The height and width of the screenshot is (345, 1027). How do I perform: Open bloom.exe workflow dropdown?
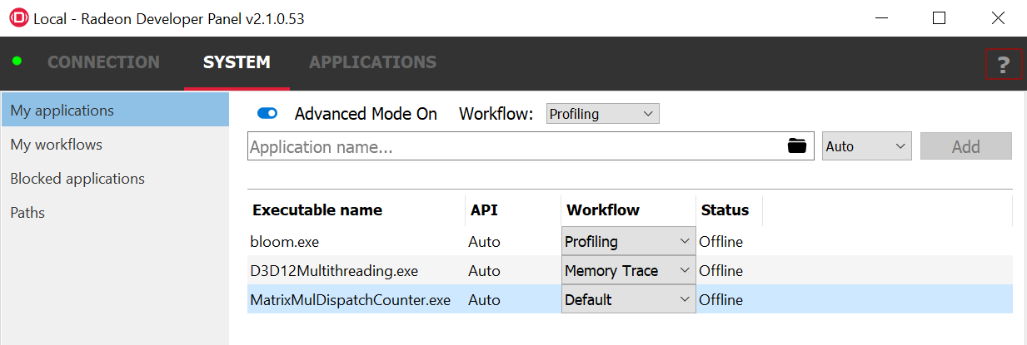pyautogui.click(x=628, y=242)
